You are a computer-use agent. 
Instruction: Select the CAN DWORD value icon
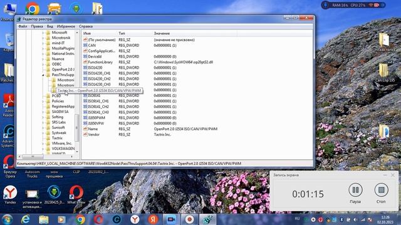[x=85, y=46]
